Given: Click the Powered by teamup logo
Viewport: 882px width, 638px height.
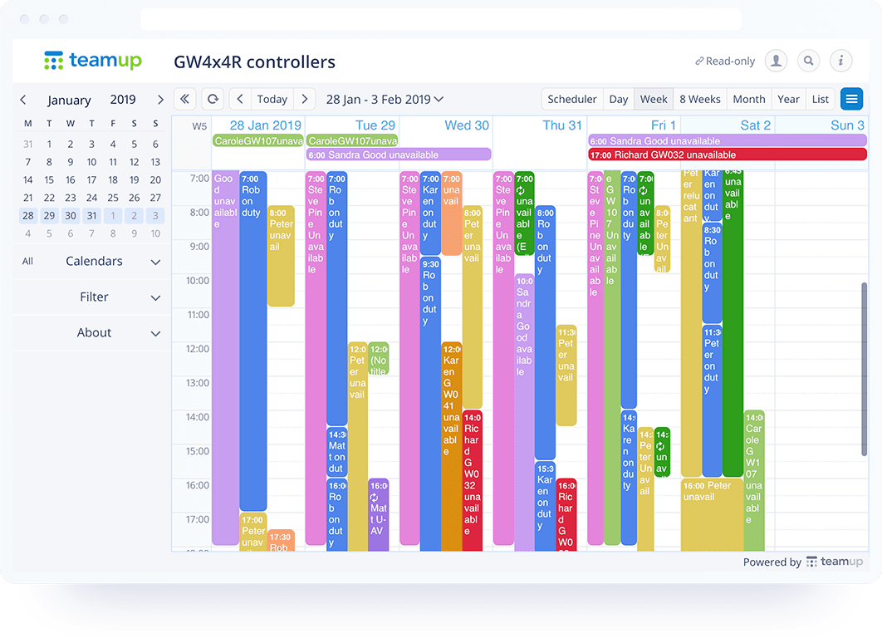Looking at the screenshot, I should (x=835, y=562).
